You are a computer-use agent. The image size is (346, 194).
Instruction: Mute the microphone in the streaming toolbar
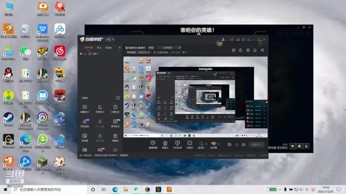pos(201,144)
